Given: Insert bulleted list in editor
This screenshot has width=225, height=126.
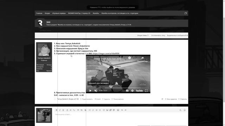Looking at the screenshot, I should [x=90, y=110].
